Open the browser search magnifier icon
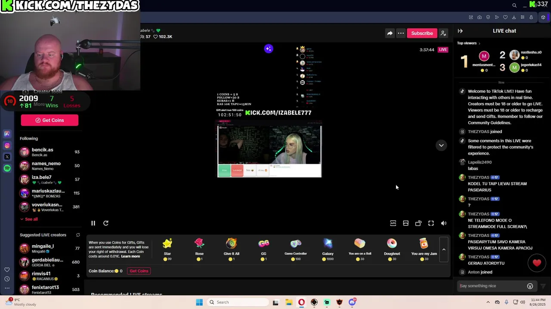Viewport: 551px width, 309px height. pos(514,5)
